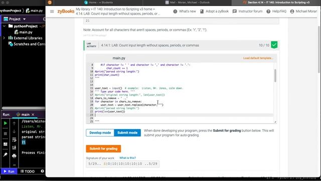Image resolution: width=321 pixels, height=181 pixels.
Task: Click the PyCharm project horizontal scrollbar
Action: [x=24, y=108]
